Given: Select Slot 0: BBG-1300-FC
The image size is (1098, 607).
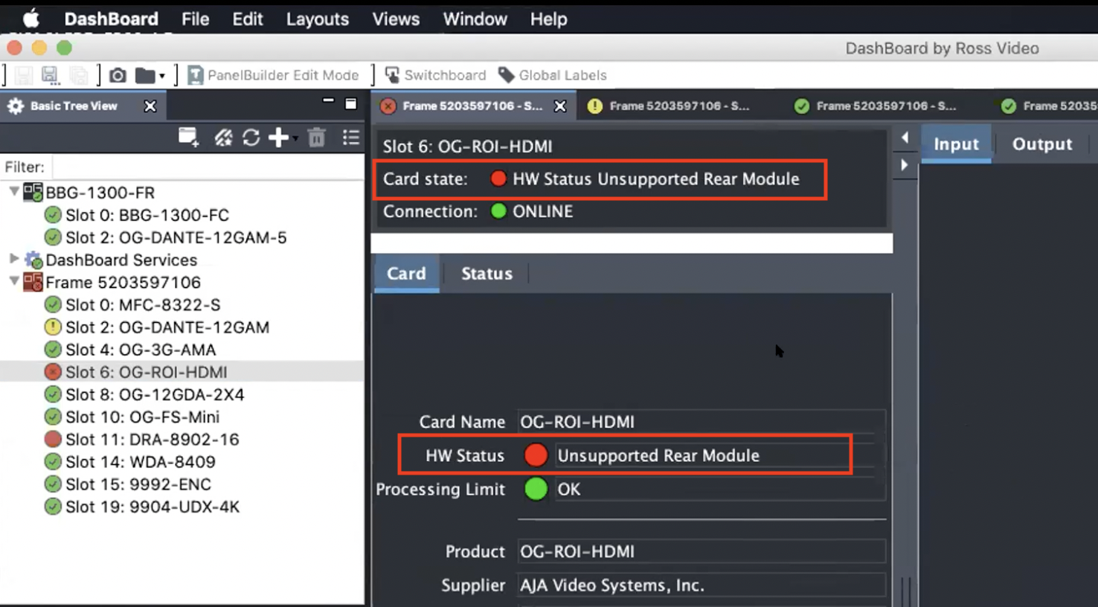Looking at the screenshot, I should pyautogui.click(x=147, y=215).
